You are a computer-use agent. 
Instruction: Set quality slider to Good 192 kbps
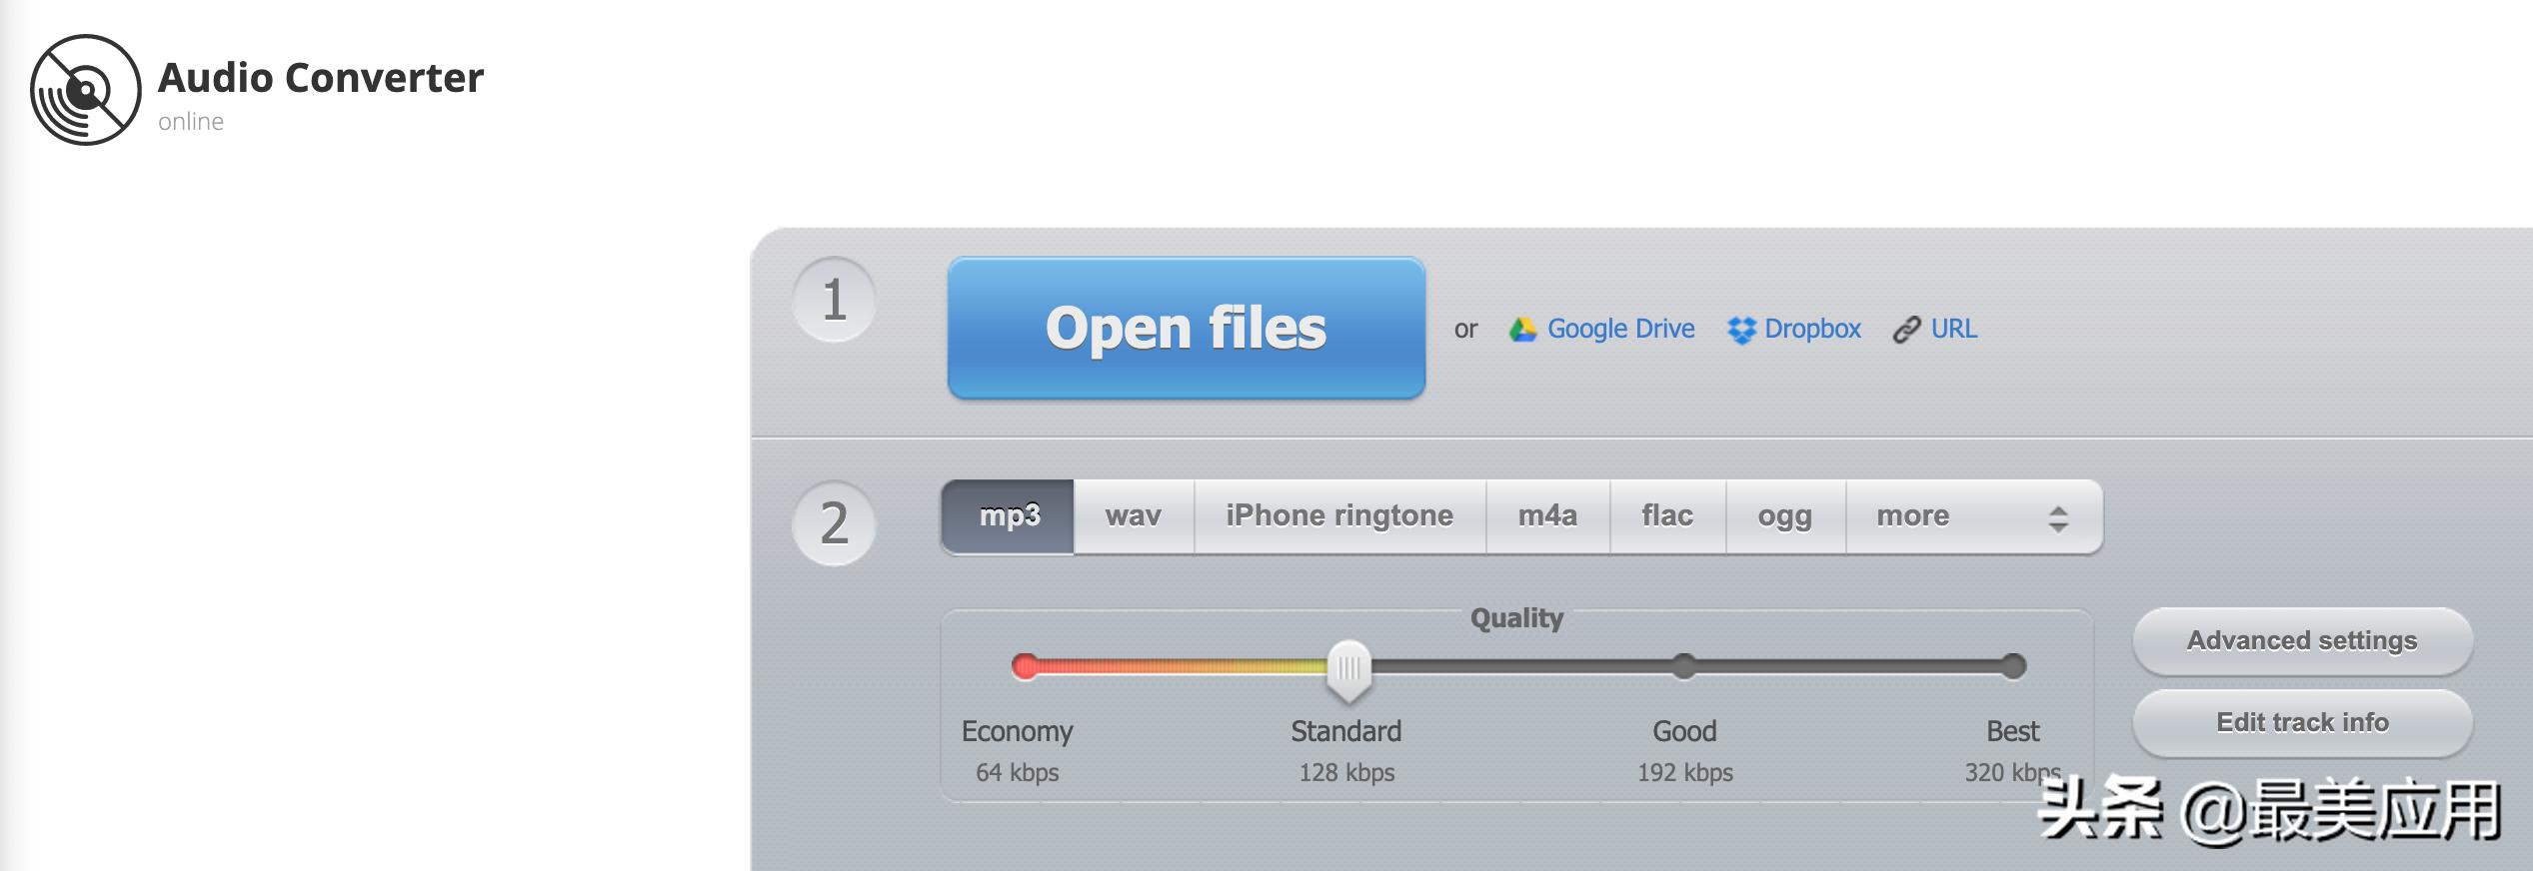(x=1684, y=666)
